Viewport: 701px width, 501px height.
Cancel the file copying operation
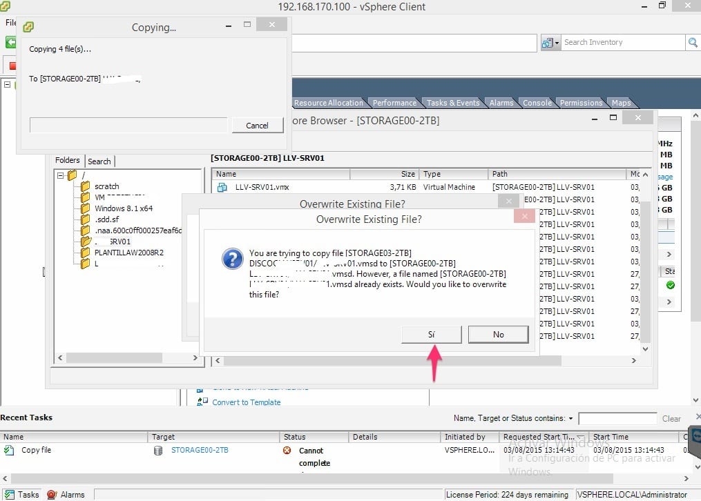(257, 125)
